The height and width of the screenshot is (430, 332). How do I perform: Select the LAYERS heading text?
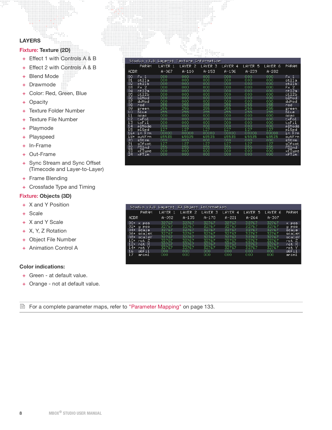tap(30, 41)
